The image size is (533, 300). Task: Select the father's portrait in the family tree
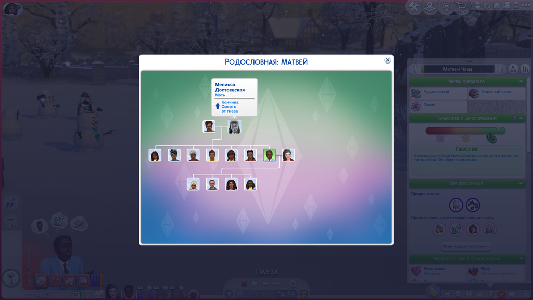coord(209,127)
